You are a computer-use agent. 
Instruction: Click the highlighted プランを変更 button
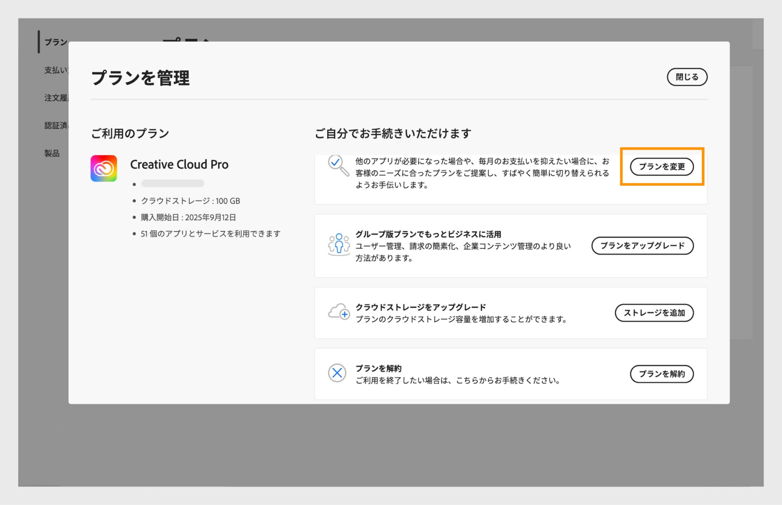click(x=661, y=167)
